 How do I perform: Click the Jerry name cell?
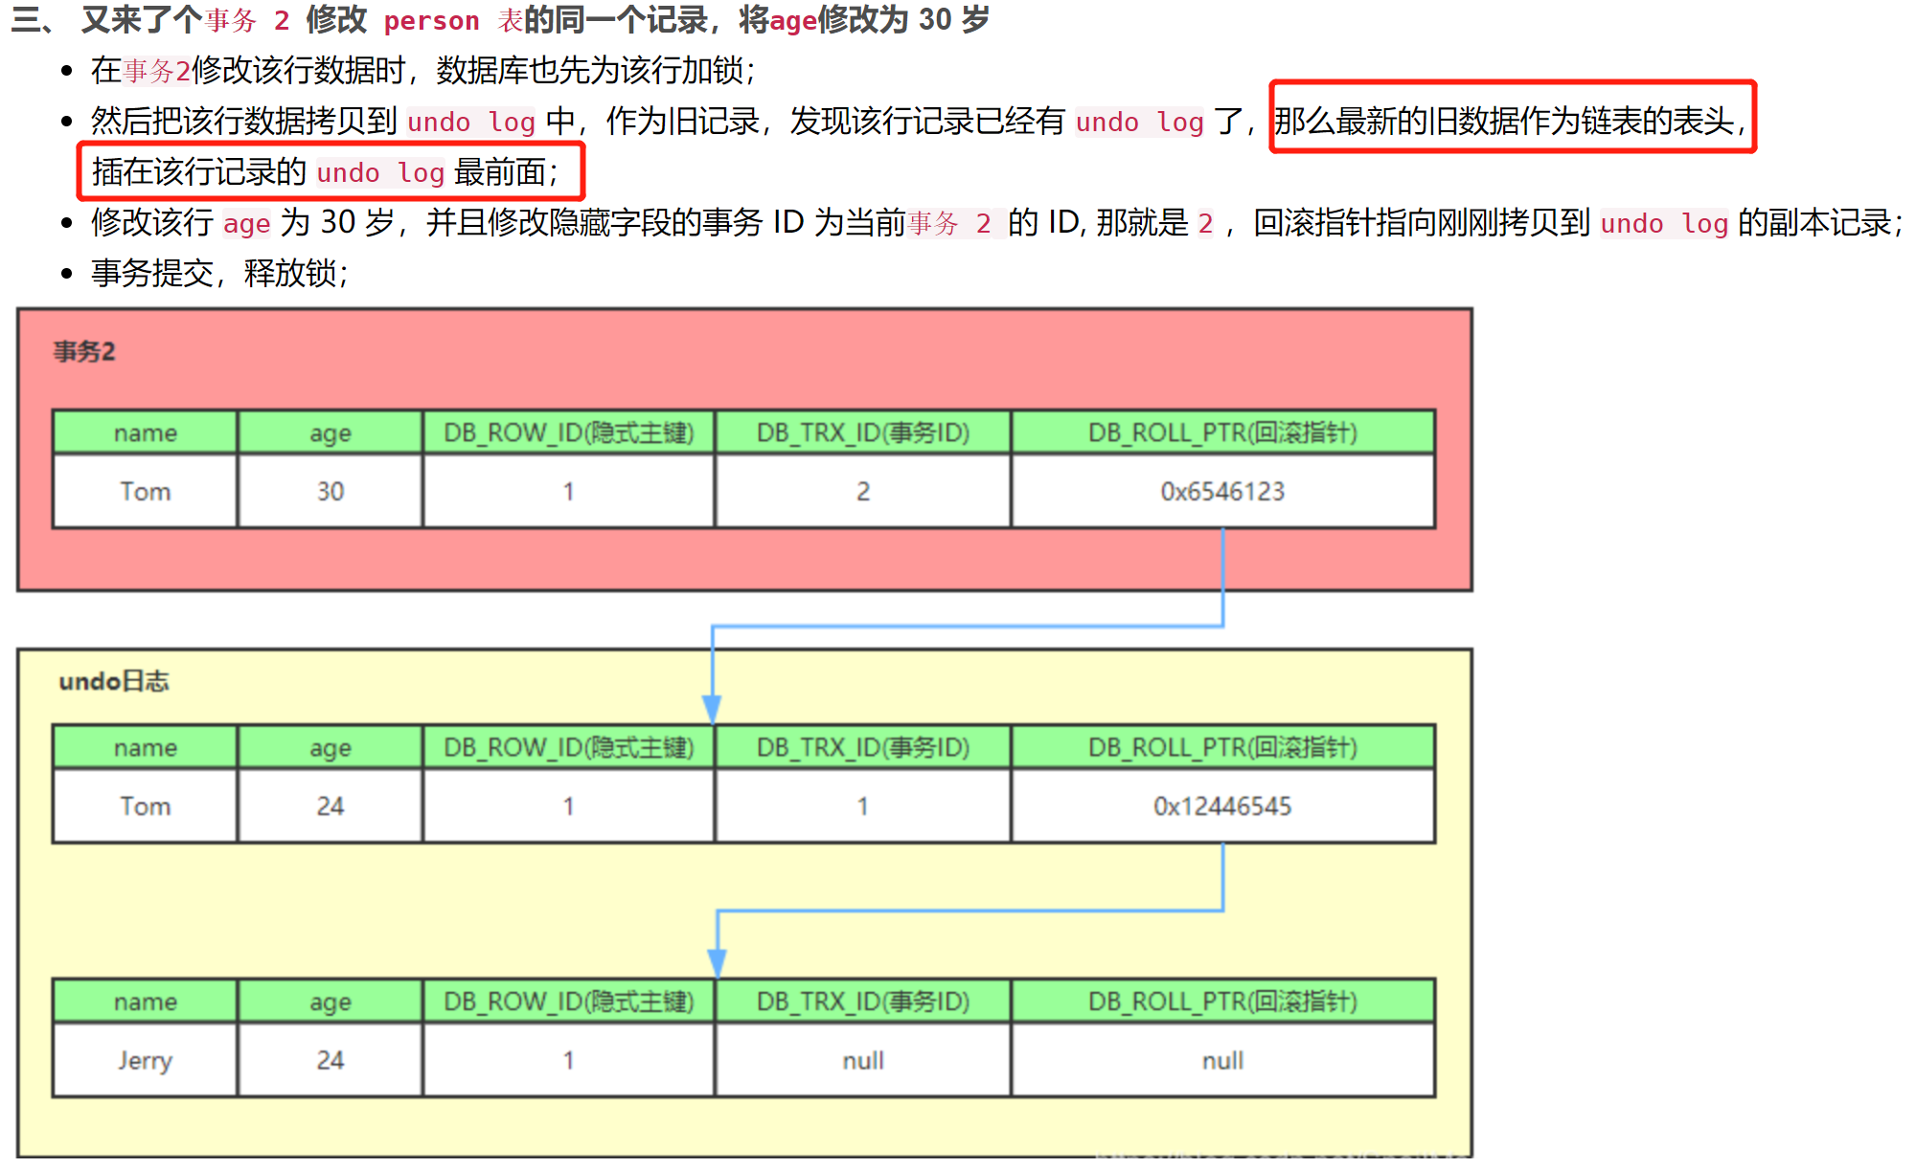click(x=145, y=1060)
